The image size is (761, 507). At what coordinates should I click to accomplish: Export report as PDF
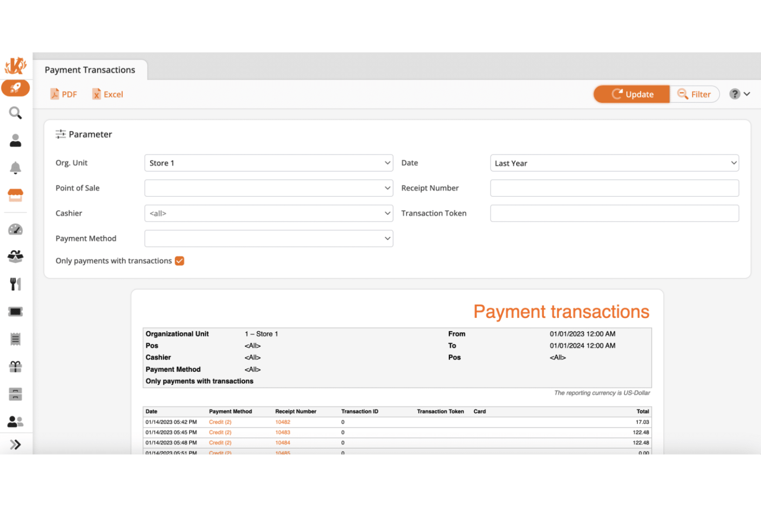(x=64, y=94)
